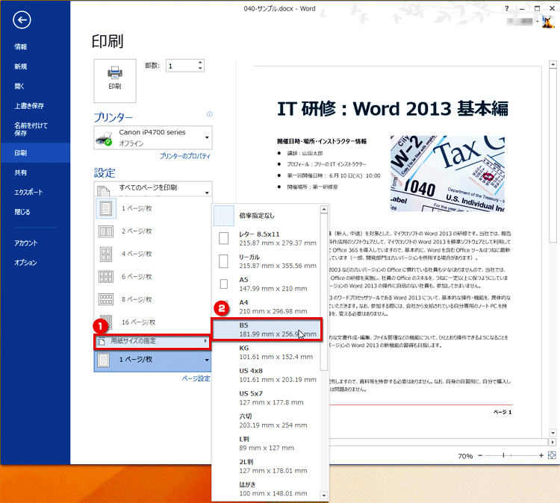Select US 4x8 paper size
The width and height of the screenshot is (560, 503).
point(267,375)
